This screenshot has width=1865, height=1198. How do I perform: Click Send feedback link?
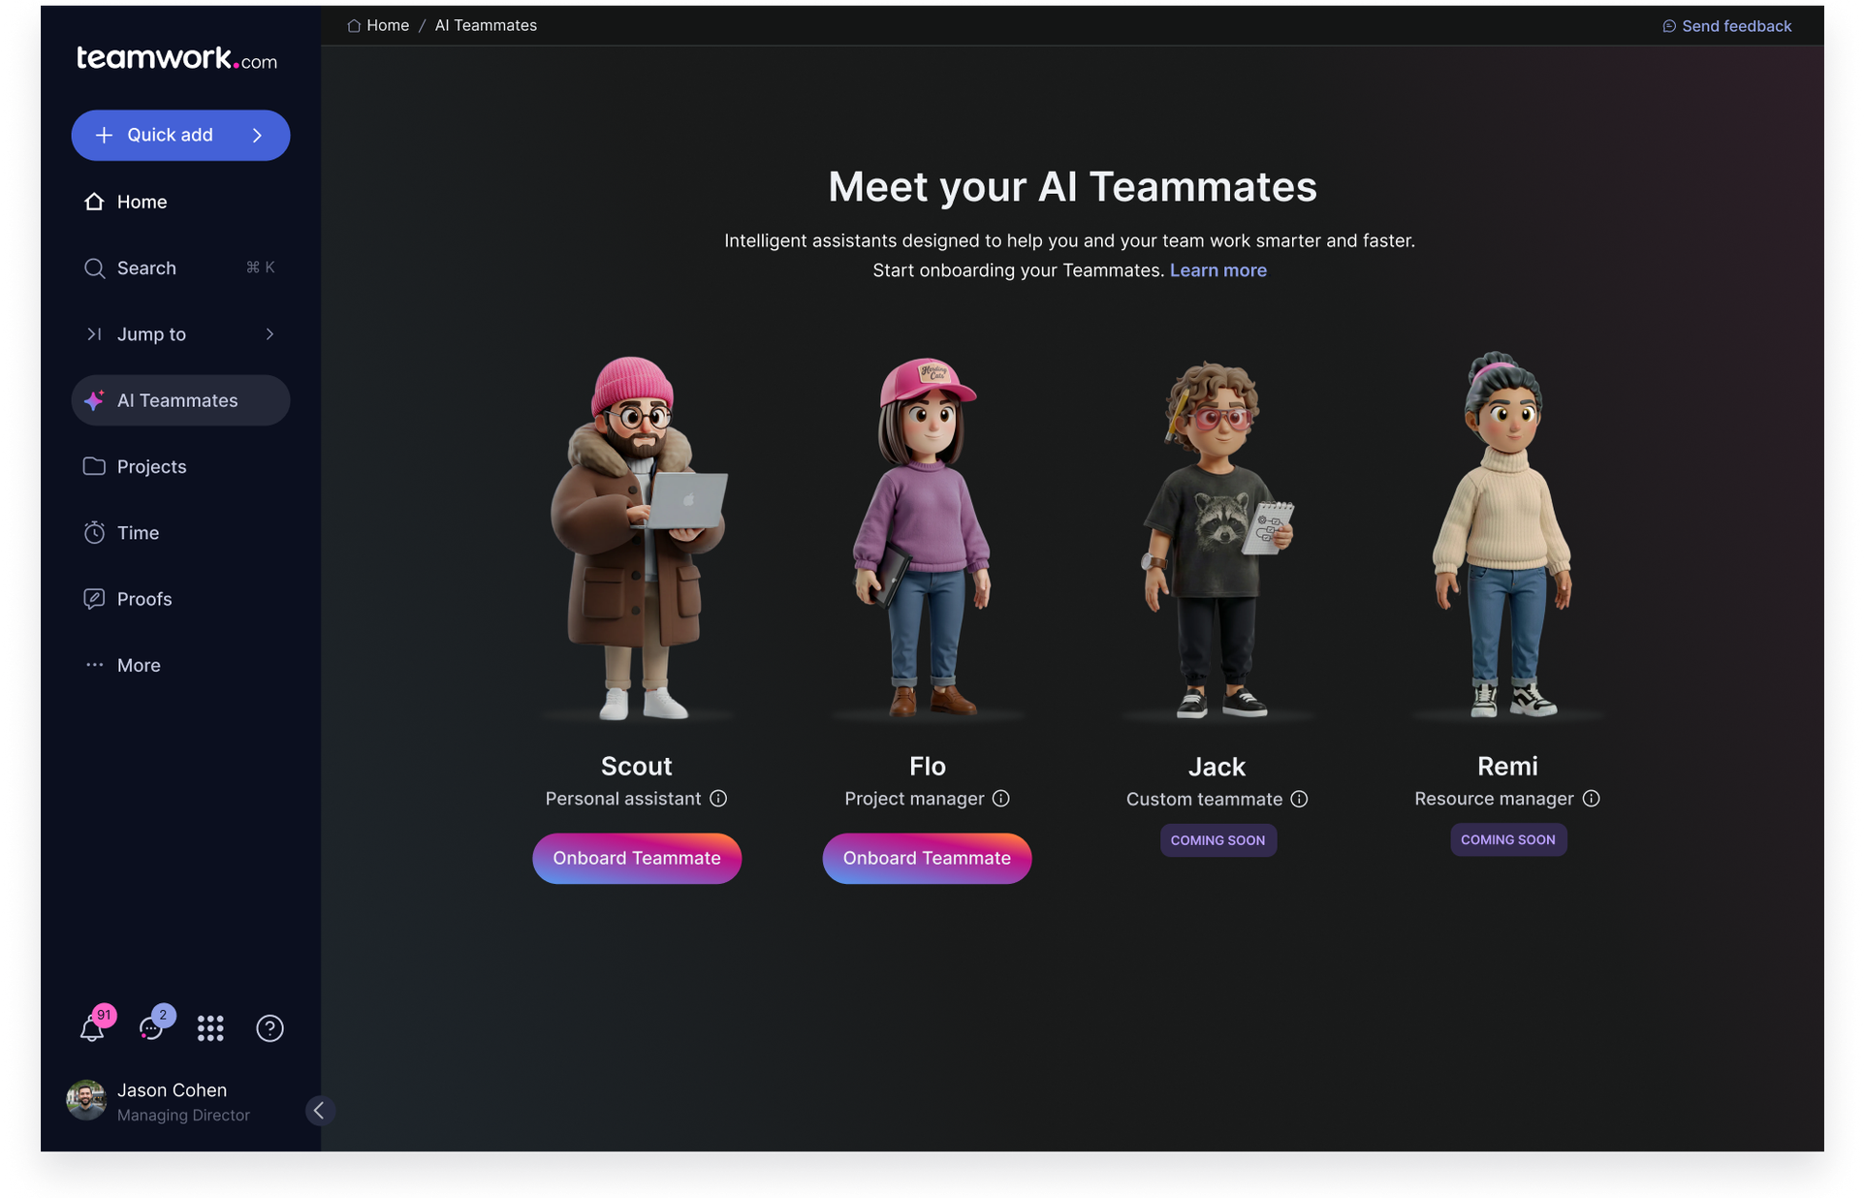(x=1735, y=26)
